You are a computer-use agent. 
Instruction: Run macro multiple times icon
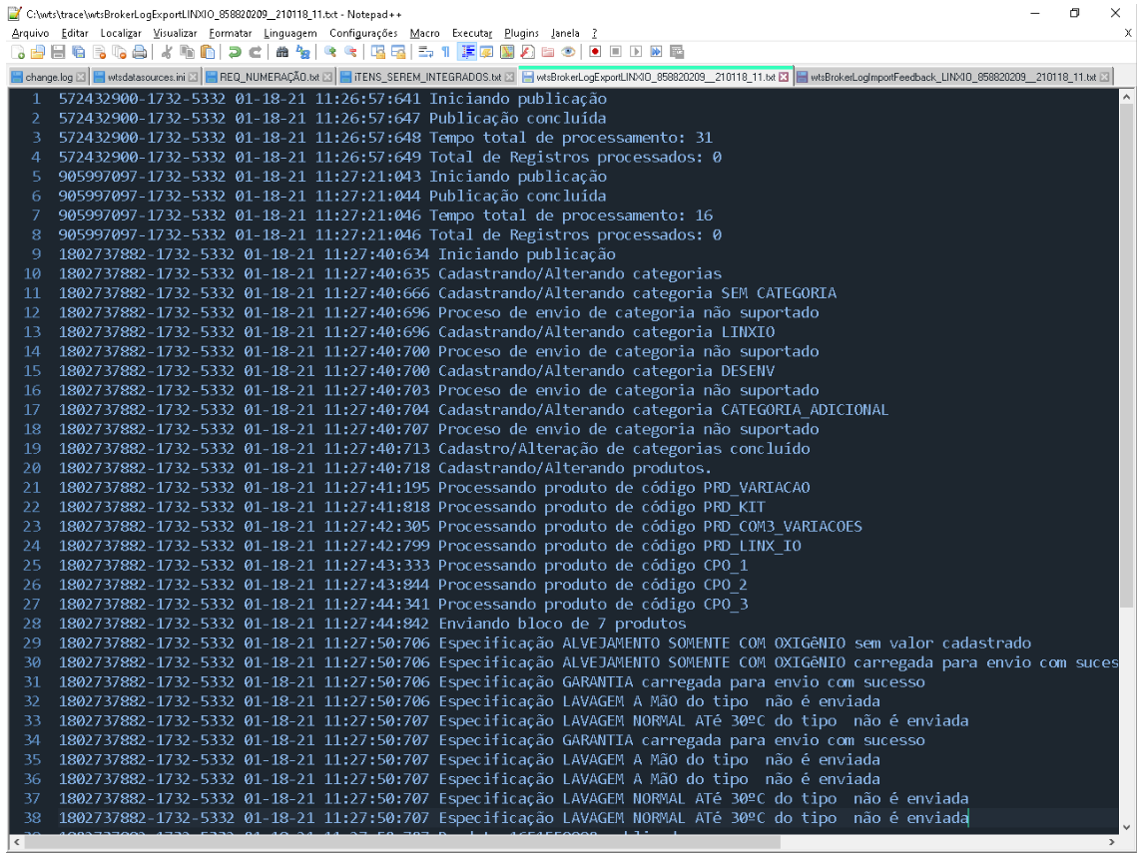(x=656, y=52)
